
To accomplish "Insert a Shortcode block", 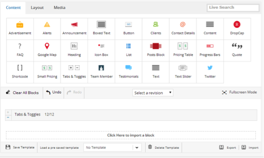I will coord(20,72).
